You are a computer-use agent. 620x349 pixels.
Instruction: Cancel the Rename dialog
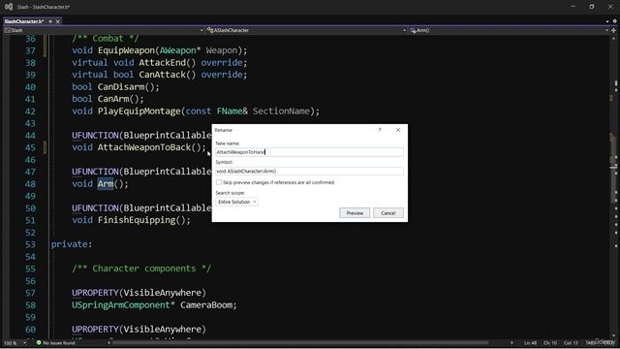(x=387, y=213)
